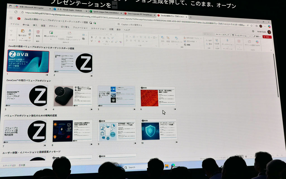Click the Duplicate (複製) shape button
Screen dimensions: 286x179
[x=187, y=44]
